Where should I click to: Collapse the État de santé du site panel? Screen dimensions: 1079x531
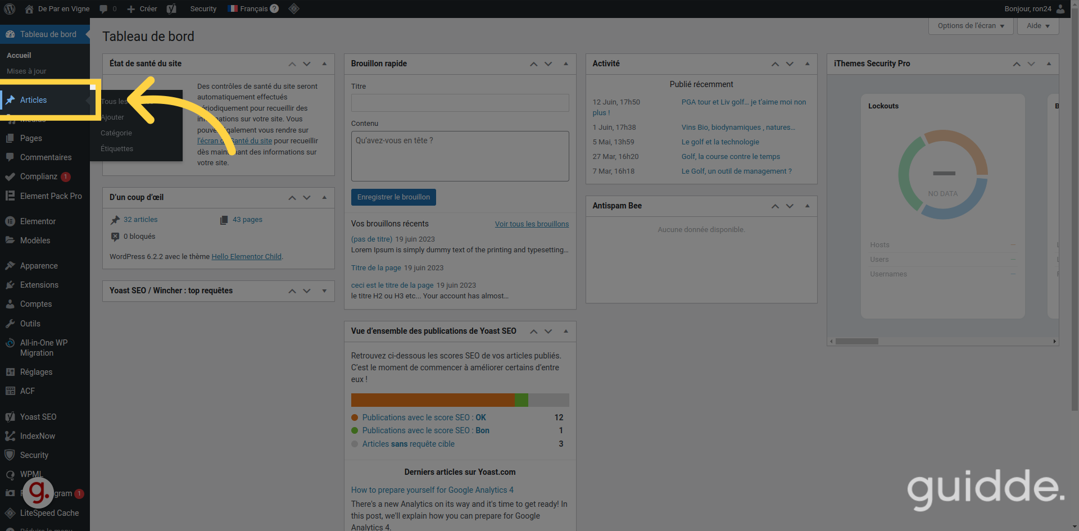(324, 64)
